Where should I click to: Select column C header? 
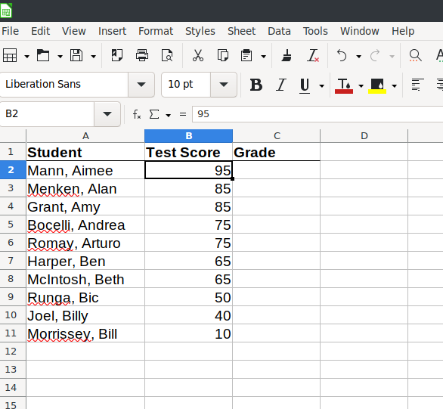pyautogui.click(x=277, y=136)
